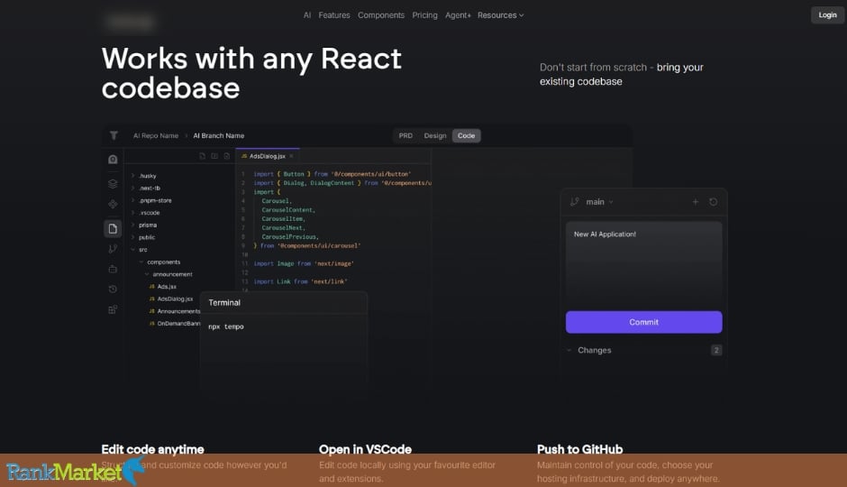Screen dimensions: 847x487
Task: Click the purple Commit button
Action: [x=643, y=322]
